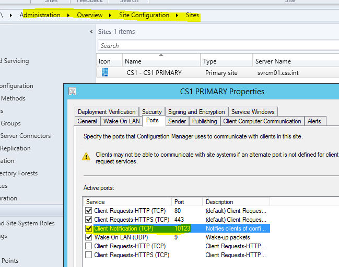Image resolution: width=339 pixels, height=267 pixels.
Task: Click the yellow warning icon in Ports tab
Action: point(86,157)
